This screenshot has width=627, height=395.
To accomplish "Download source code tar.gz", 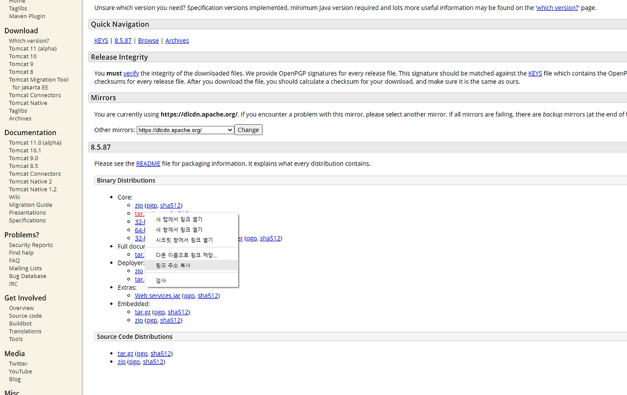I will pos(125,353).
